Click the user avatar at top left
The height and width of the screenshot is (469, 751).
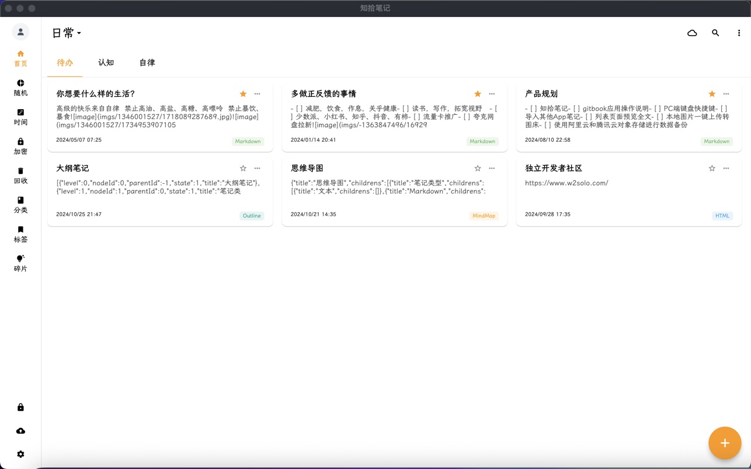pos(20,32)
